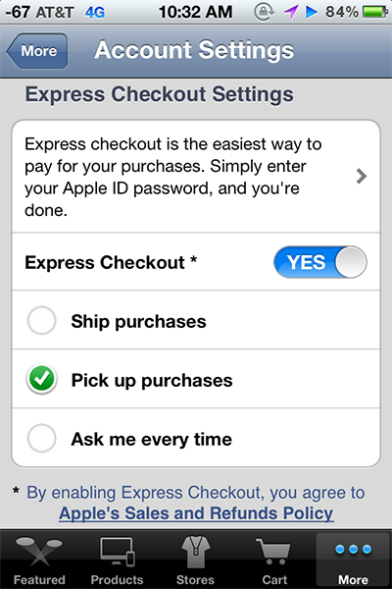Tap the rotation lock status icon
392x589 pixels.
[264, 12]
